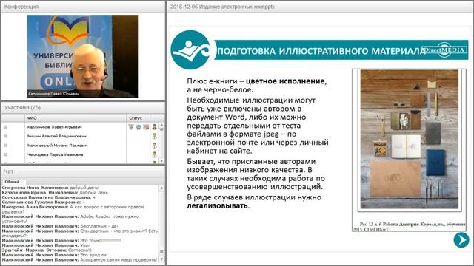The height and width of the screenshot is (266, 474).
Task: Click the user avatar icon for Мишин Алексей
Action: click(x=155, y=136)
